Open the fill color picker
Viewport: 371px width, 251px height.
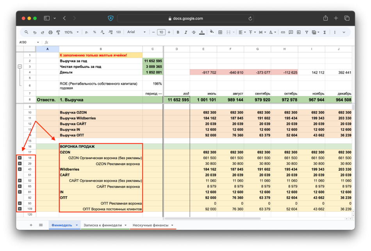(212, 32)
